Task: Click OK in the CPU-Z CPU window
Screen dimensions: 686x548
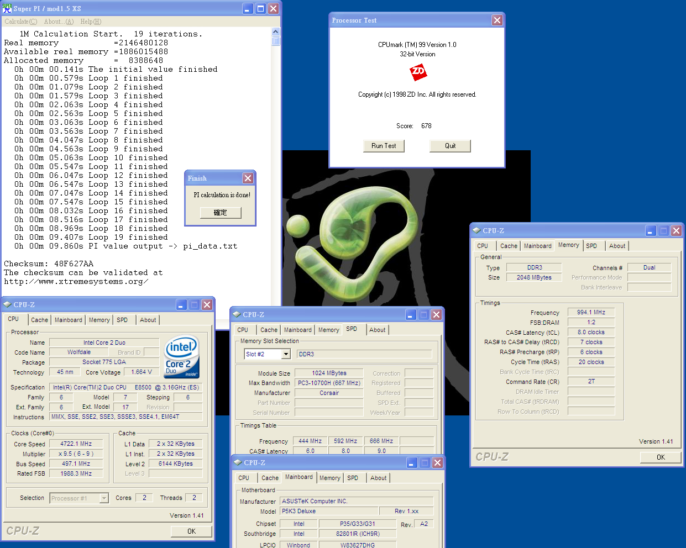Action: [191, 531]
